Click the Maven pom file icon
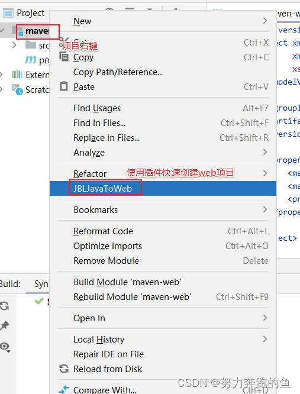The width and height of the screenshot is (300, 394). (31, 60)
